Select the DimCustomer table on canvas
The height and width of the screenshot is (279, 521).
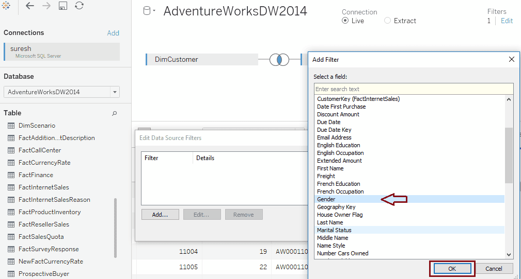202,60
